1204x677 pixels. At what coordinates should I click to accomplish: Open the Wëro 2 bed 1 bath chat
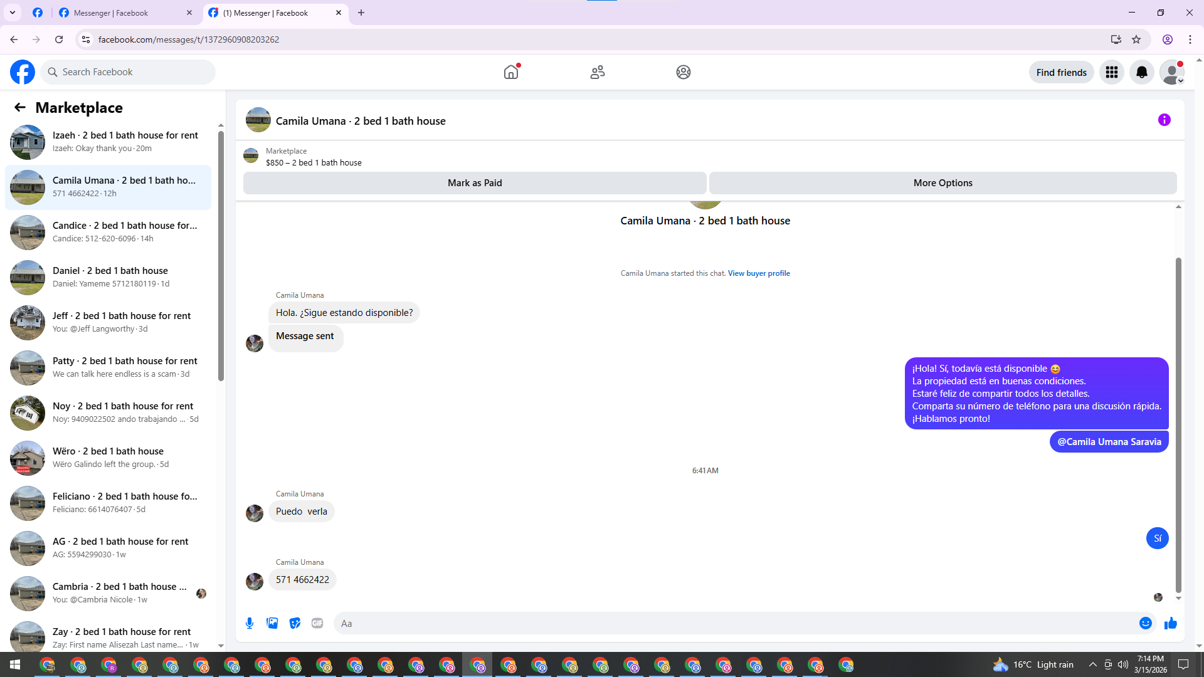[108, 458]
